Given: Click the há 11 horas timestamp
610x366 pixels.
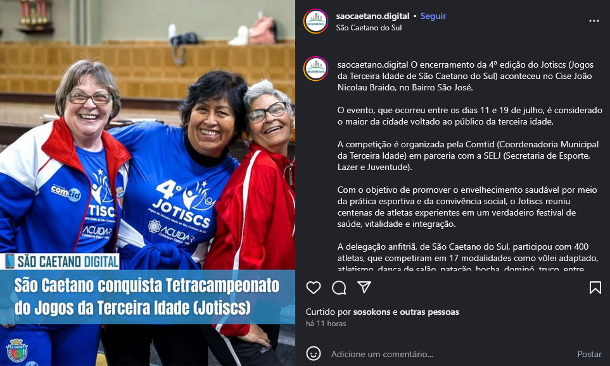Looking at the screenshot, I should [x=326, y=324].
